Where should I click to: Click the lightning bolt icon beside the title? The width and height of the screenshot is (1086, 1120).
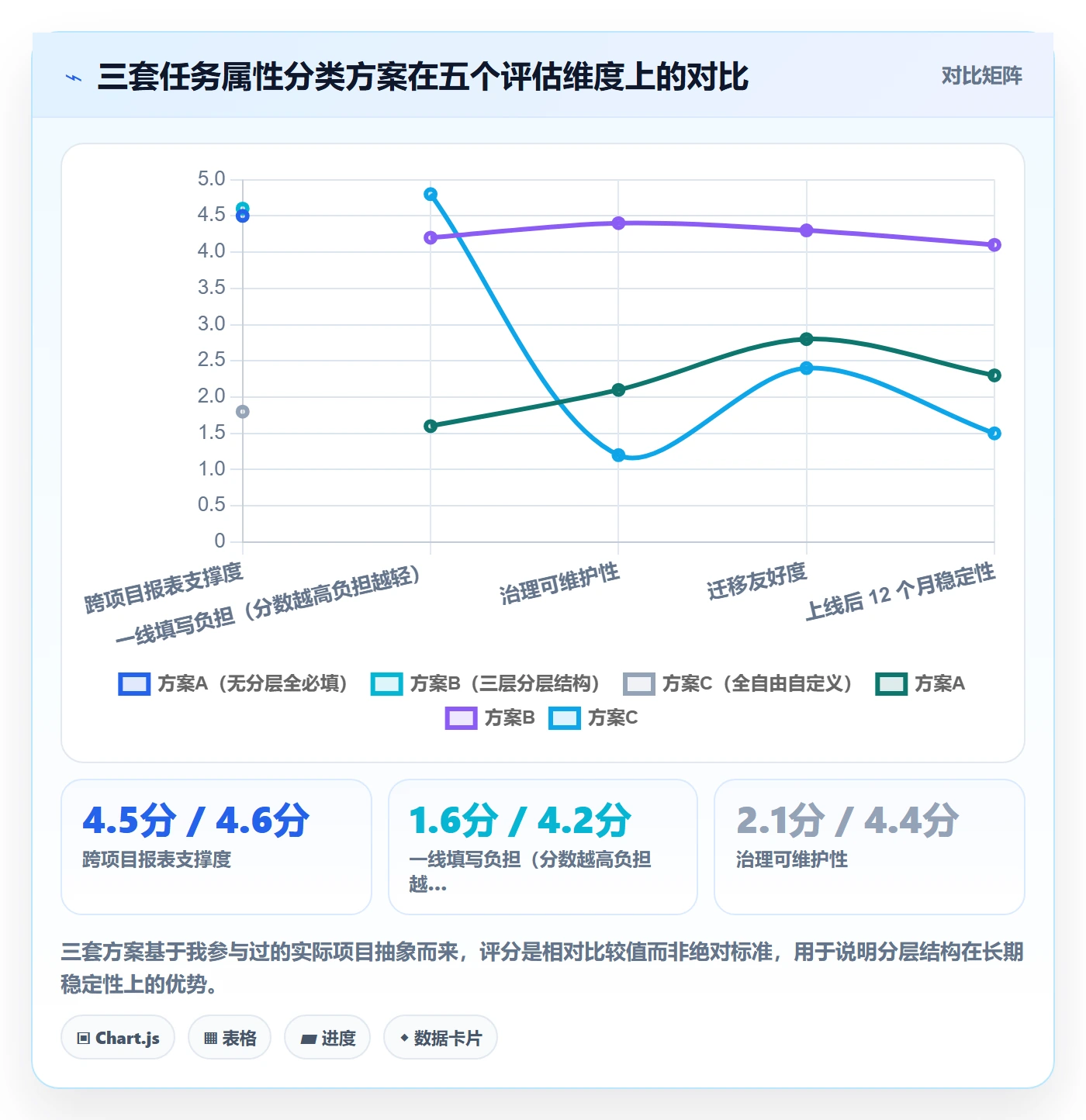pos(74,78)
